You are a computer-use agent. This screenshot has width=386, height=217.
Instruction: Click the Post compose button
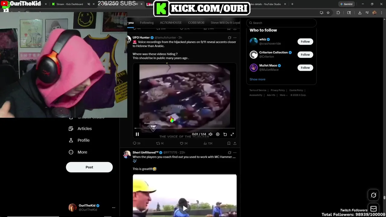pos(89,167)
